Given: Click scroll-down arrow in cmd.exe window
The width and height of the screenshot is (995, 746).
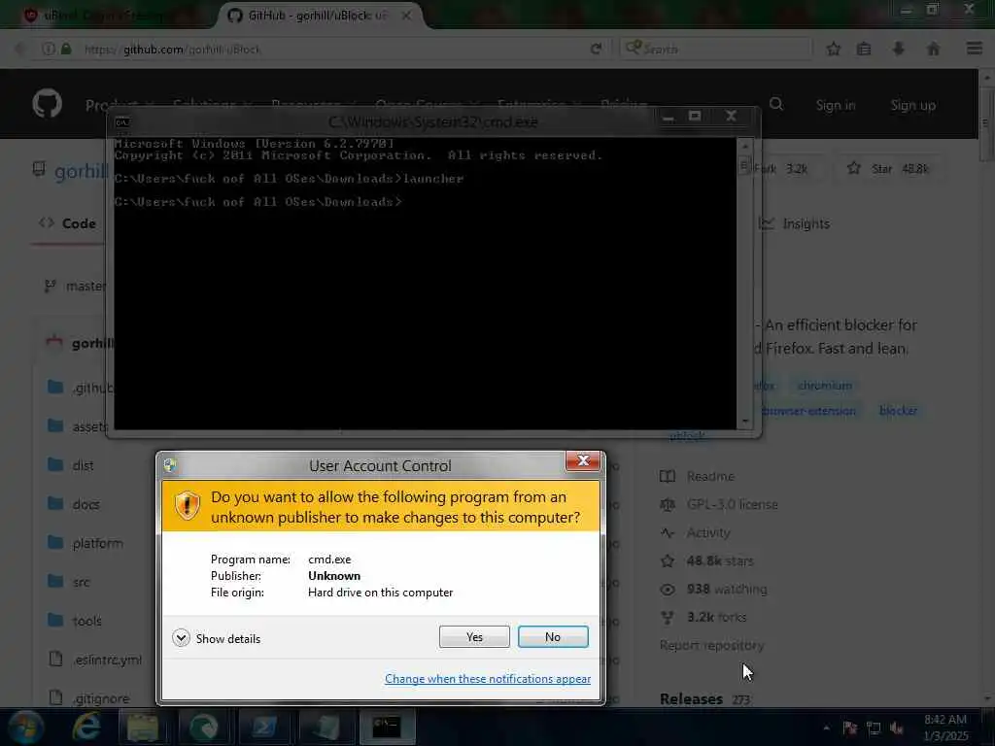Looking at the screenshot, I should click(745, 422).
